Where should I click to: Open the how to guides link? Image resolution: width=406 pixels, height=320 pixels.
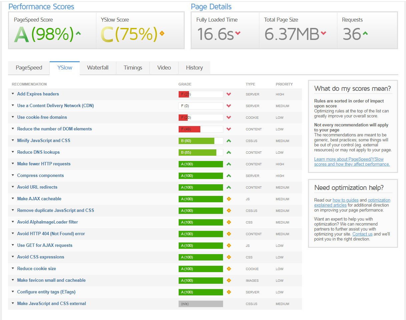[x=345, y=200]
